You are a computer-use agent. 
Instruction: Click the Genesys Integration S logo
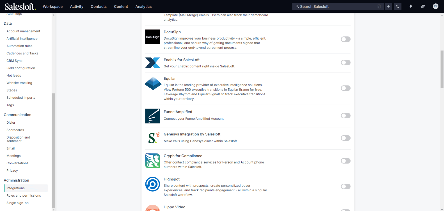coord(153,138)
